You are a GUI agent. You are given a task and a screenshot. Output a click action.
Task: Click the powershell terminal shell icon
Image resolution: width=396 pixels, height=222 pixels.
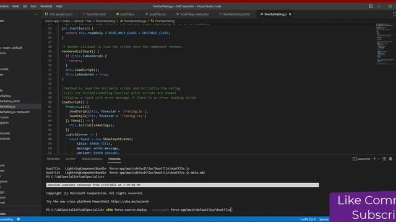coord(355,159)
